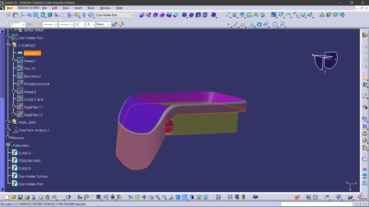Click the Axis System icon

pos(22,15)
